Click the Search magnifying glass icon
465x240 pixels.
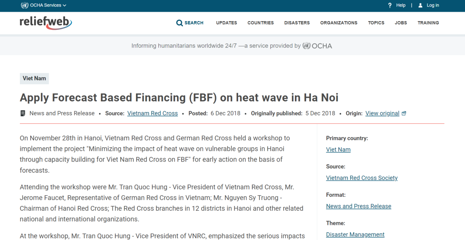pyautogui.click(x=180, y=23)
